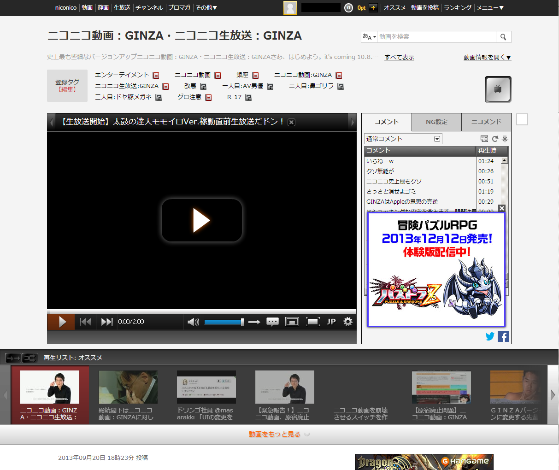Open dictionary icon next to ニコニコ動画 tag
The image size is (559, 470).
tap(218, 75)
